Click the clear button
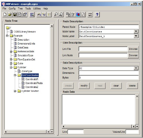The image size is (143, 138). [116, 86]
